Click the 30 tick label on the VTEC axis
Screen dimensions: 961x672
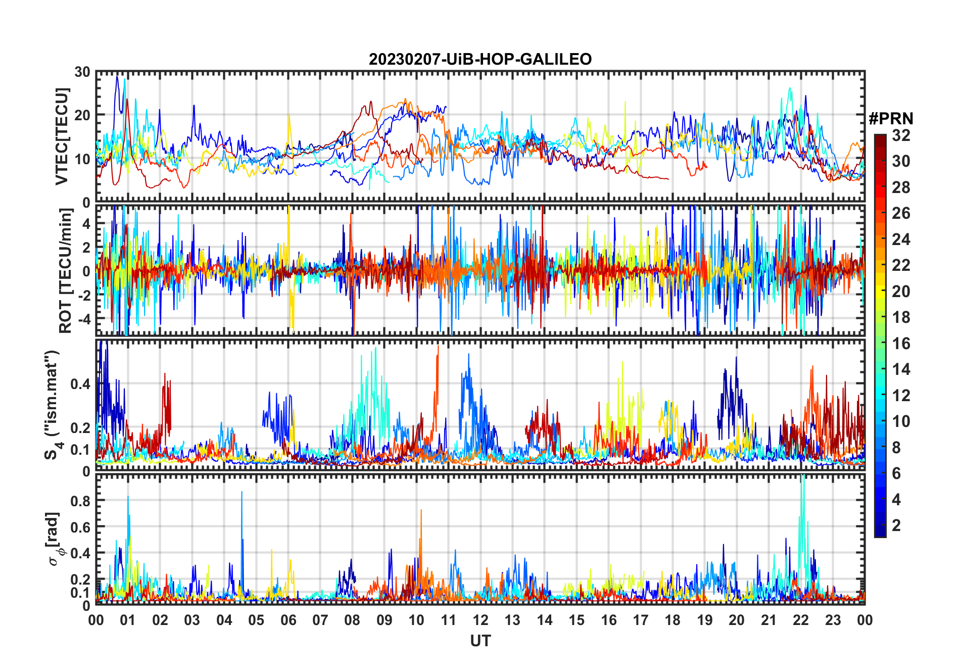click(82, 72)
